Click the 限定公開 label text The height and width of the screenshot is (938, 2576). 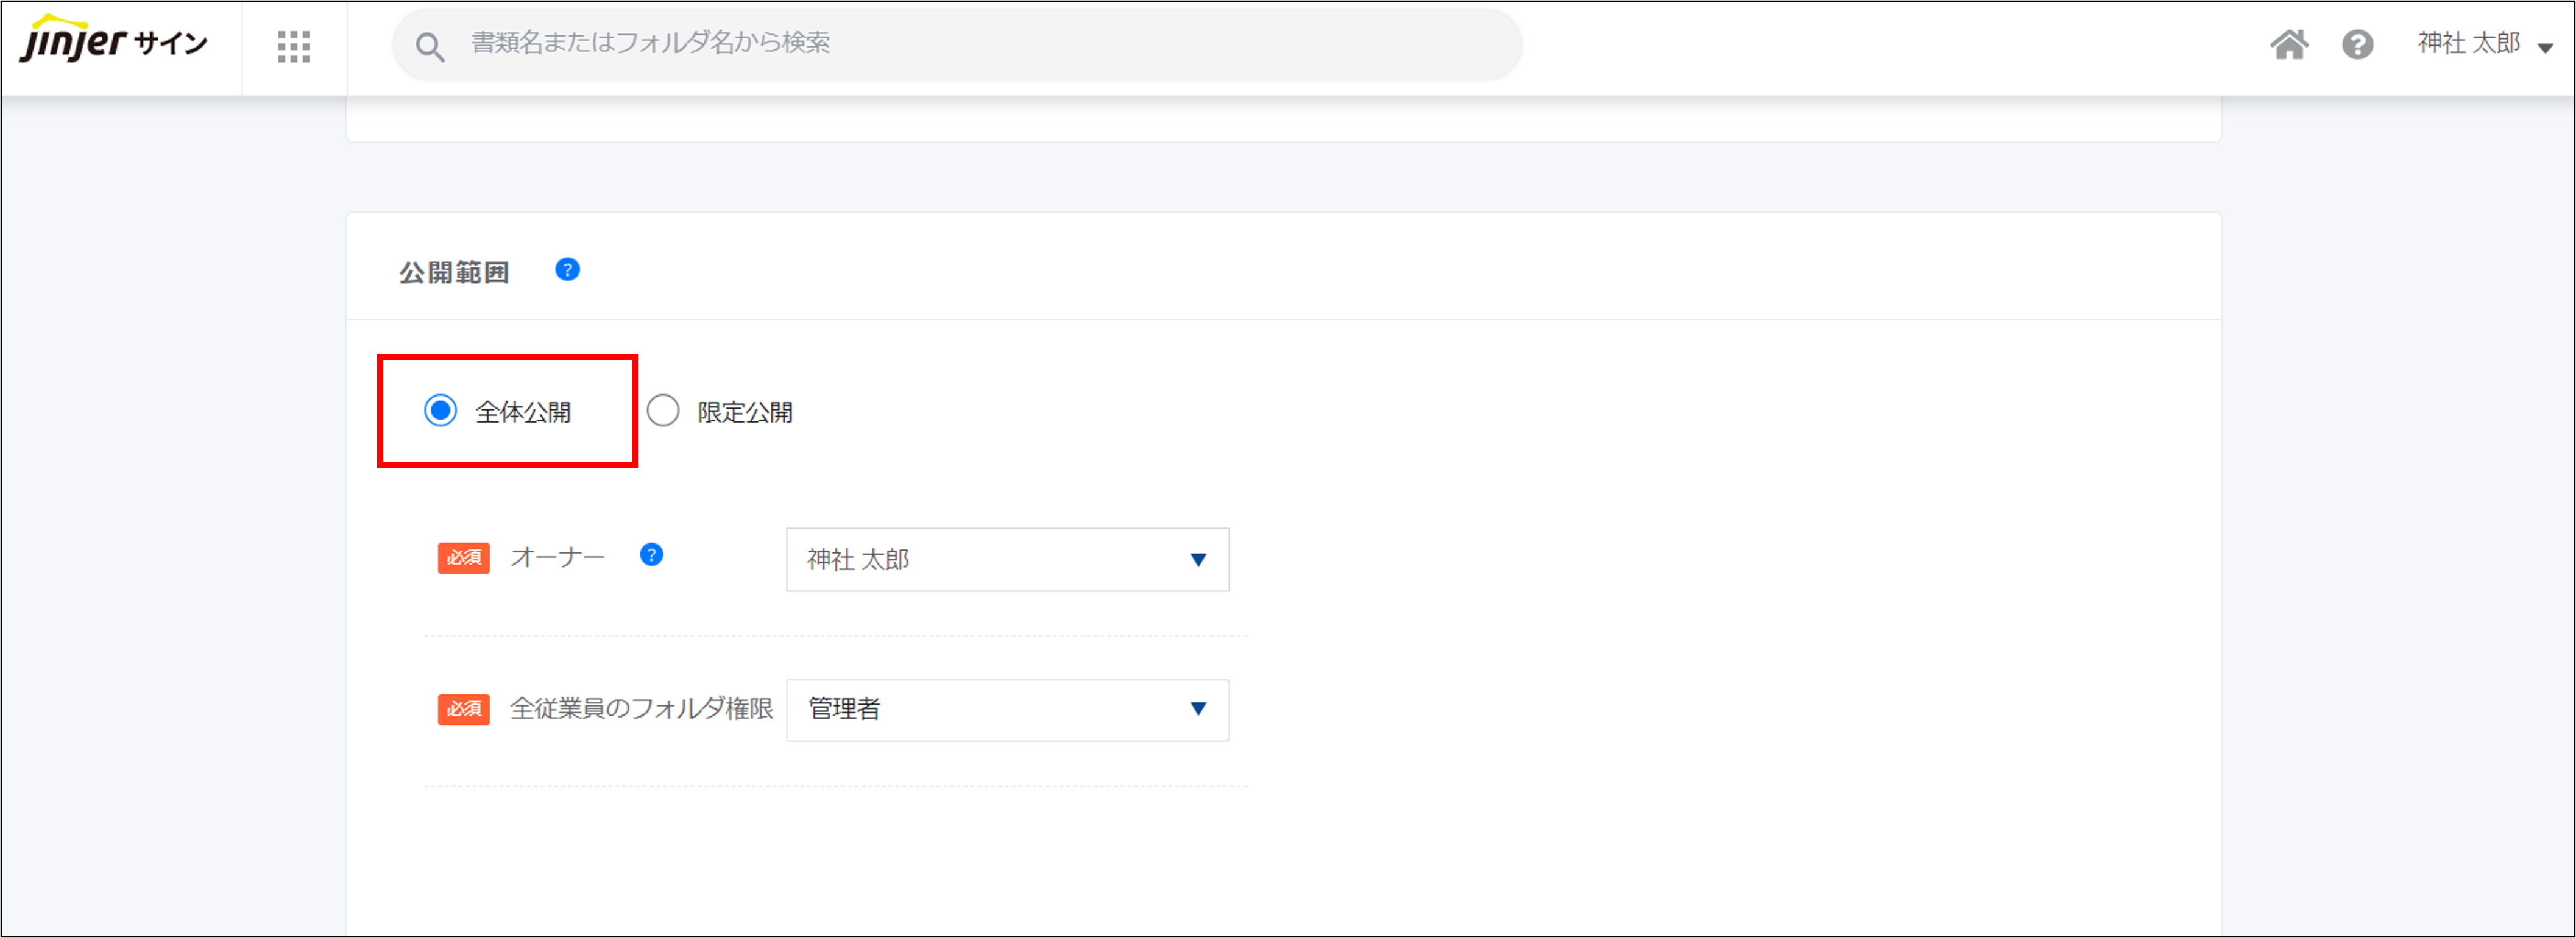[x=745, y=412]
